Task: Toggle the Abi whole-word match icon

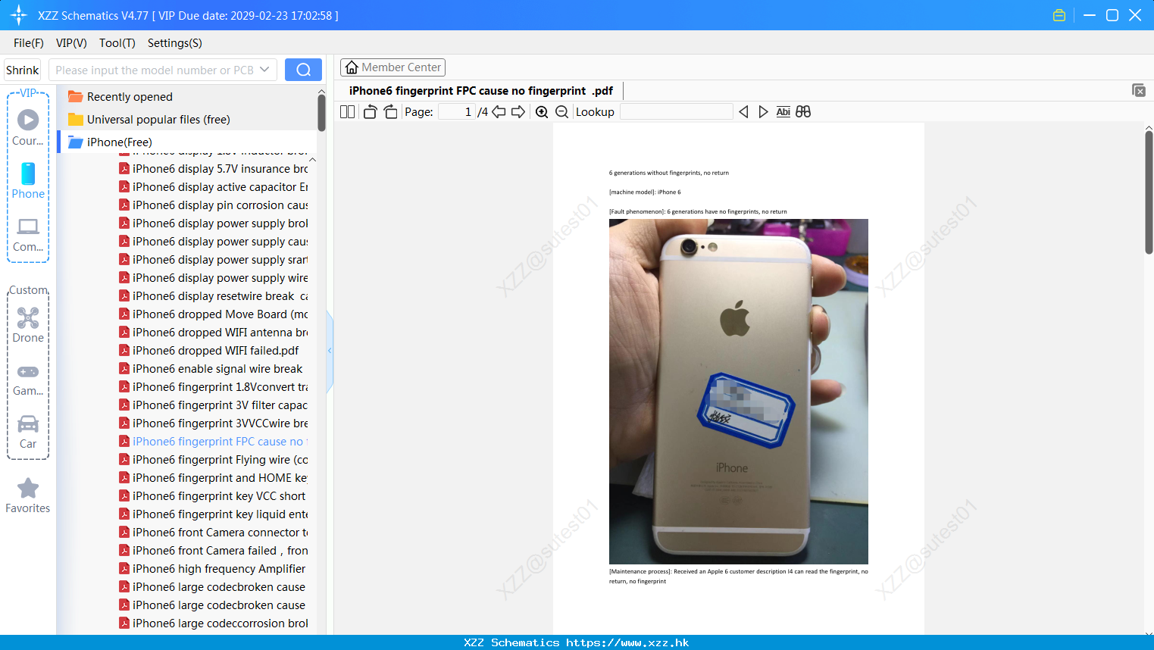Action: click(x=783, y=112)
